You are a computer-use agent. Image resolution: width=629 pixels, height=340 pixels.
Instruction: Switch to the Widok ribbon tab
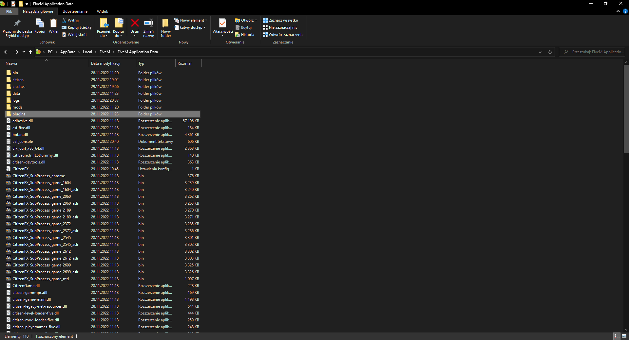[x=102, y=11]
